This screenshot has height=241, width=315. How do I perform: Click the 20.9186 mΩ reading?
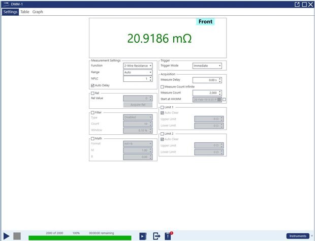tap(160, 39)
